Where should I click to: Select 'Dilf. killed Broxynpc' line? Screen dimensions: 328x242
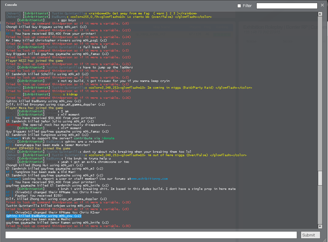(55, 105)
